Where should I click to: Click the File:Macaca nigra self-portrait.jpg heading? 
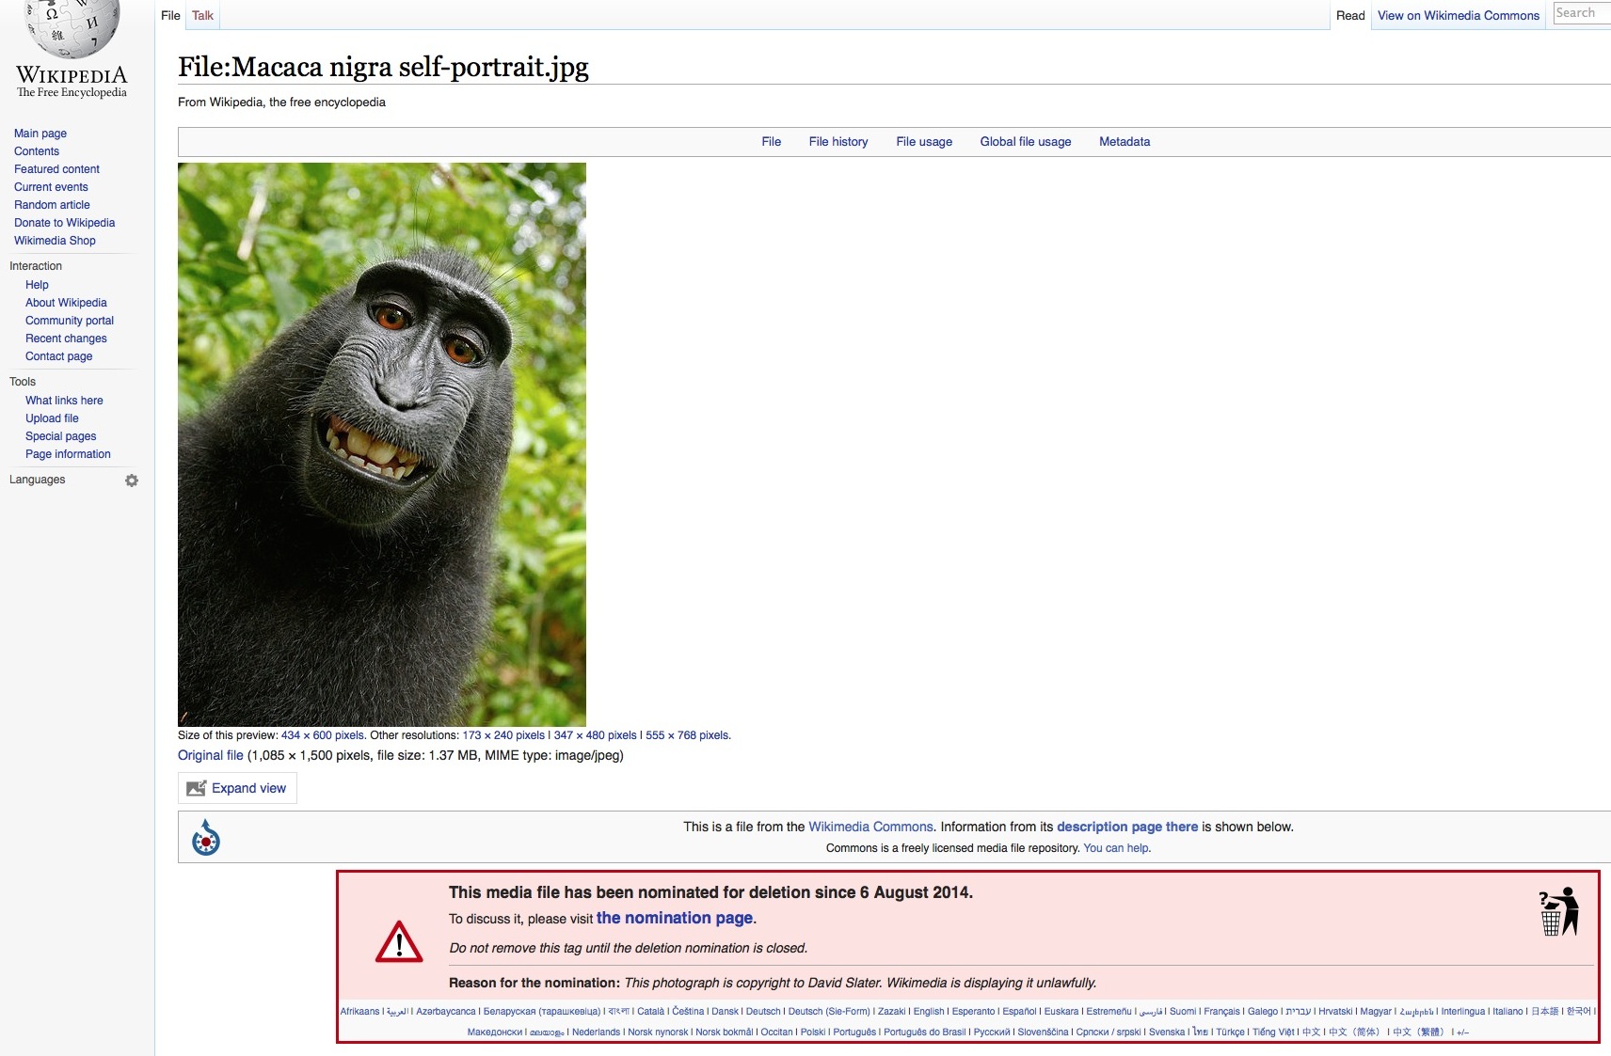pyautogui.click(x=383, y=67)
